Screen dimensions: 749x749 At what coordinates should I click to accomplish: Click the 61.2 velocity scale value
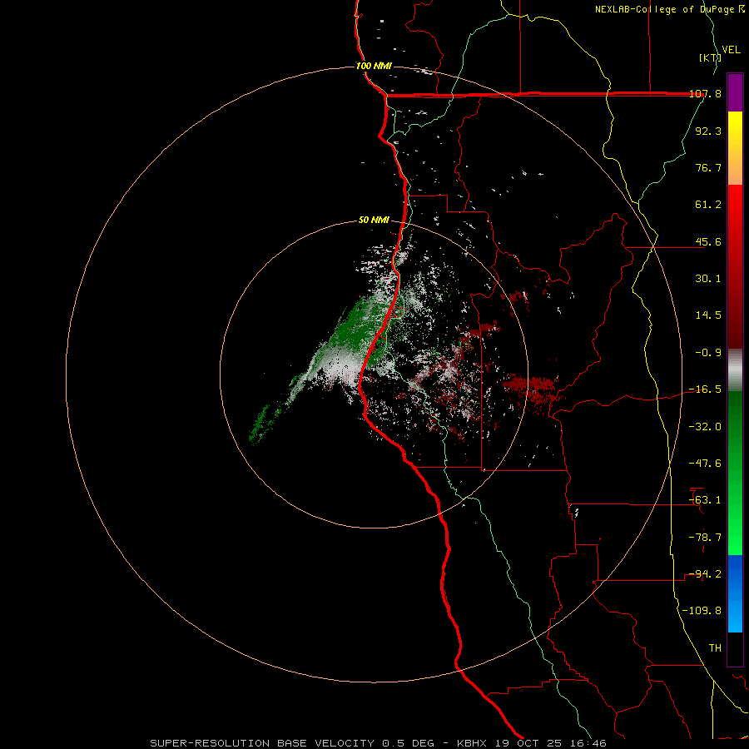click(x=708, y=205)
